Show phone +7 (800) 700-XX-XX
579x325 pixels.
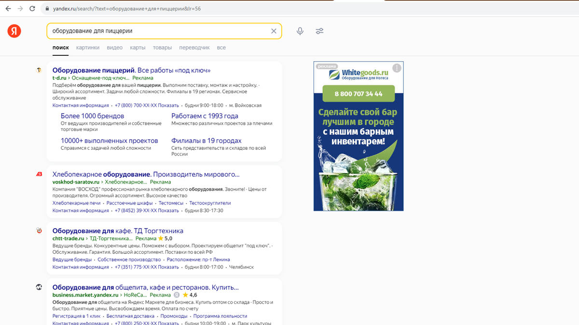pos(147,105)
